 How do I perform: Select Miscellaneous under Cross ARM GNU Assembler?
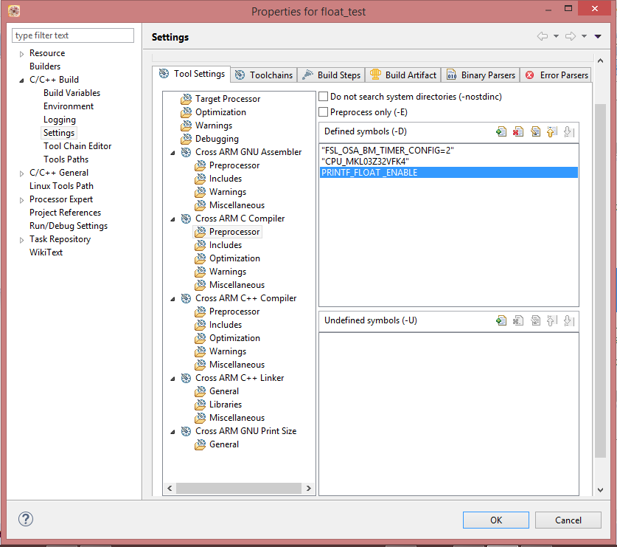237,205
